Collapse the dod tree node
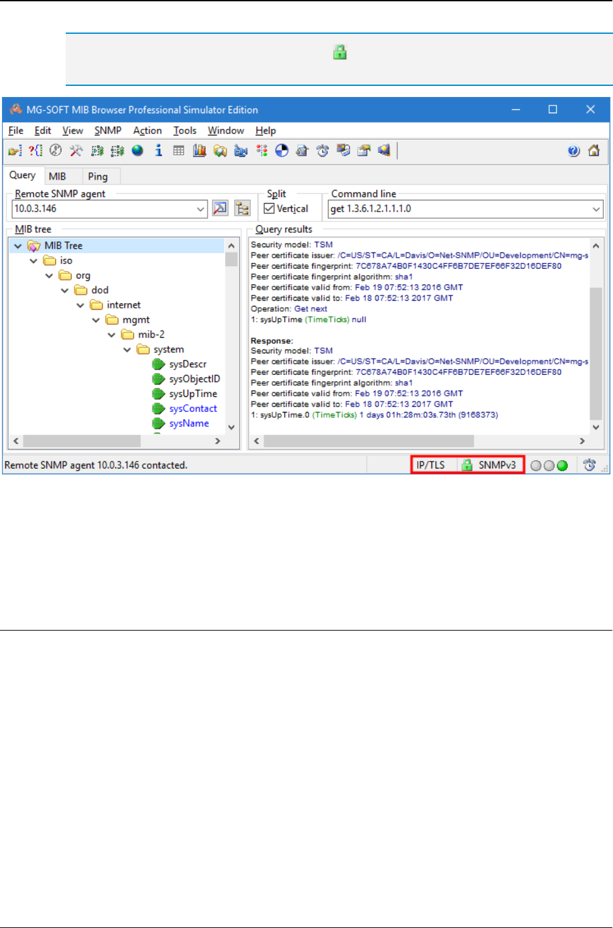The height and width of the screenshot is (928, 613). point(65,291)
